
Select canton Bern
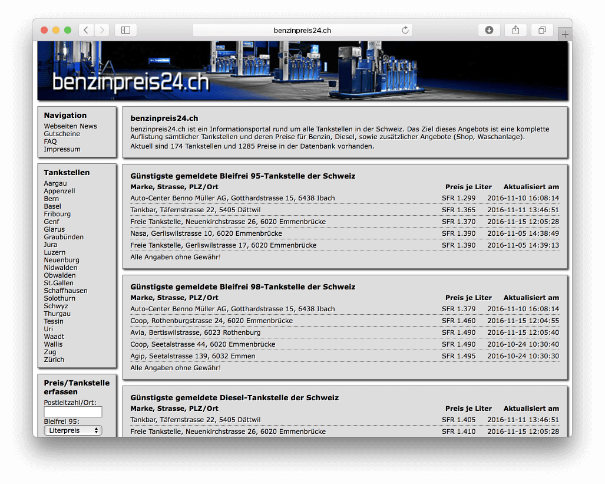[51, 199]
